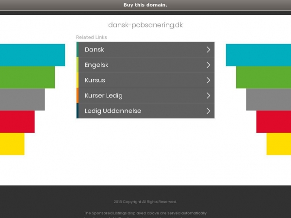
Task: Click the dansk-pcbsanering.dk domain title
Action: [x=145, y=25]
